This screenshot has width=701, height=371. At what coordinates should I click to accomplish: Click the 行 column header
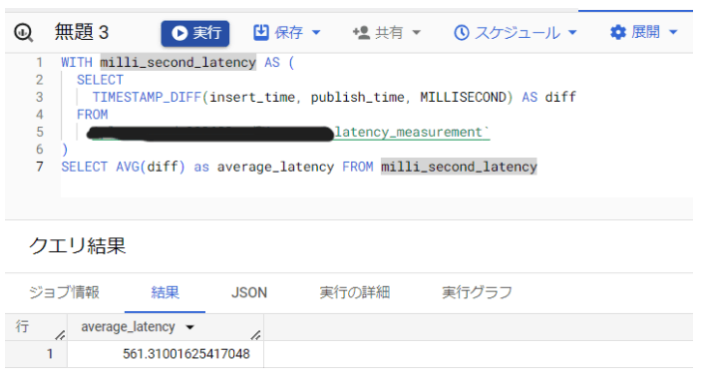pyautogui.click(x=36, y=327)
